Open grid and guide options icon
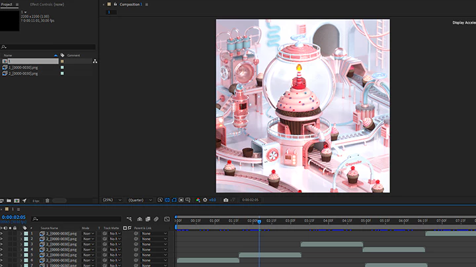Viewport: 476px width, 267px height. [188, 200]
